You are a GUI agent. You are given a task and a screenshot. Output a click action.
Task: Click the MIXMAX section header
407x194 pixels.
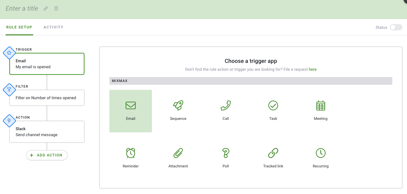pyautogui.click(x=251, y=81)
